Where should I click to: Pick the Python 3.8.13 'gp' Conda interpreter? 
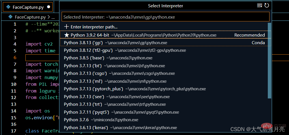tap(115, 43)
